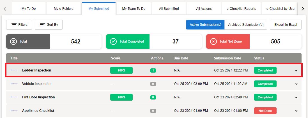Screen dimensions: 308x118
Task: Expand the Ladder Inspection row chevron
Action: coord(296,71)
